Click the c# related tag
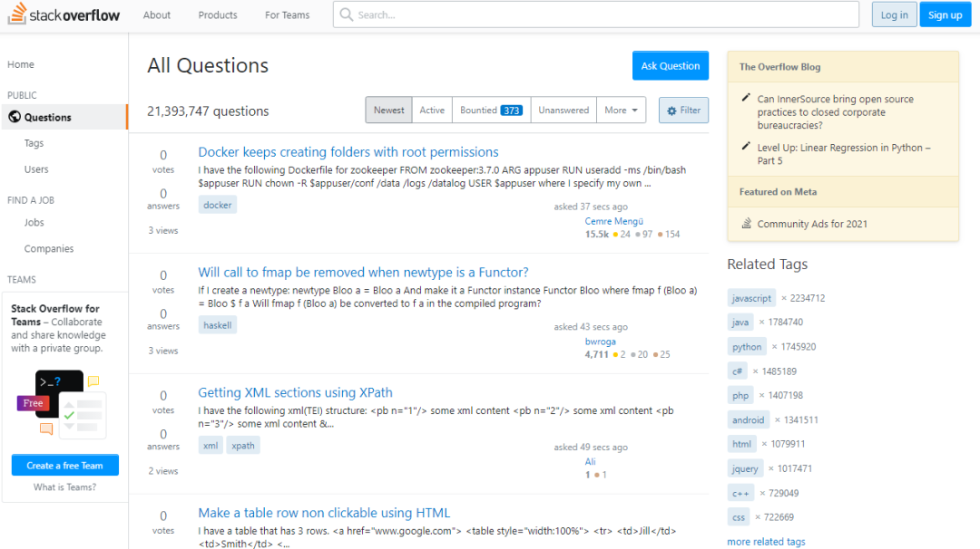980x549 pixels. click(737, 371)
